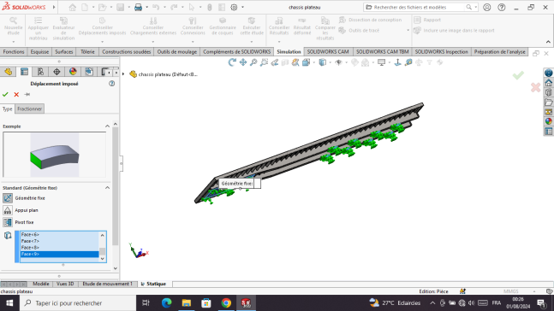Open help for Déplacement imposé
554x311 pixels.
[111, 84]
